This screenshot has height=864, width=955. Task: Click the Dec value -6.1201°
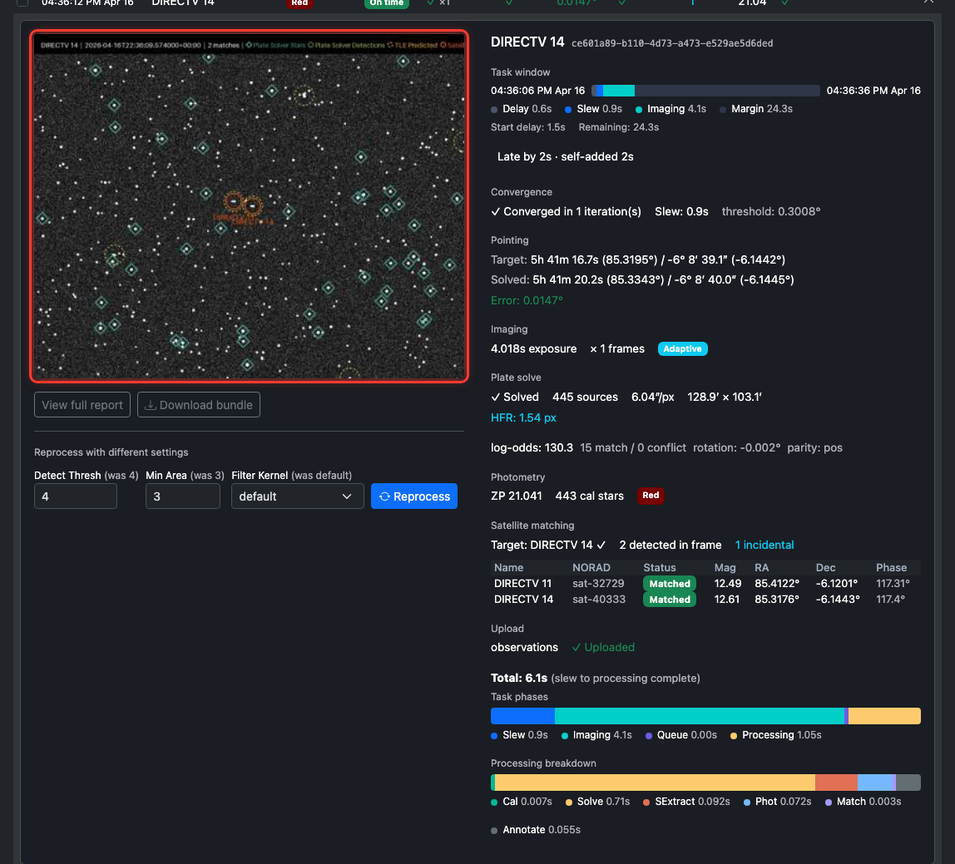(x=838, y=583)
